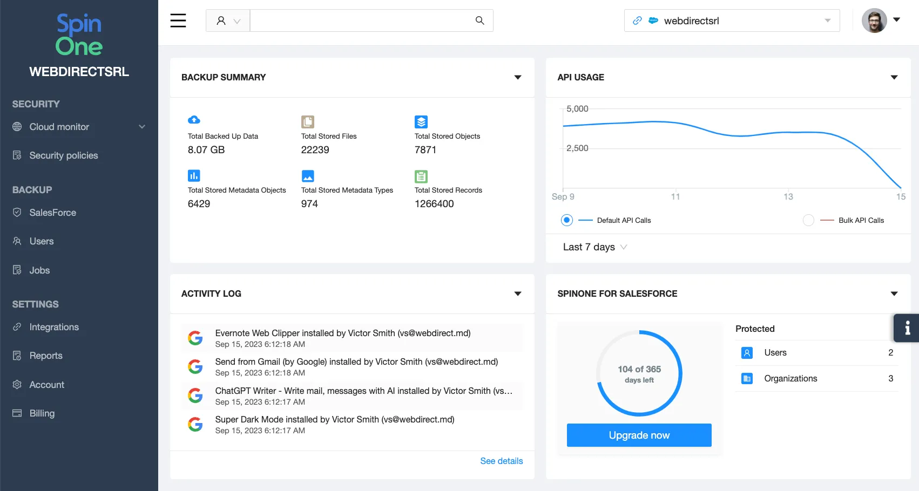Click inside the top search field
The height and width of the screenshot is (491, 919).
point(362,21)
